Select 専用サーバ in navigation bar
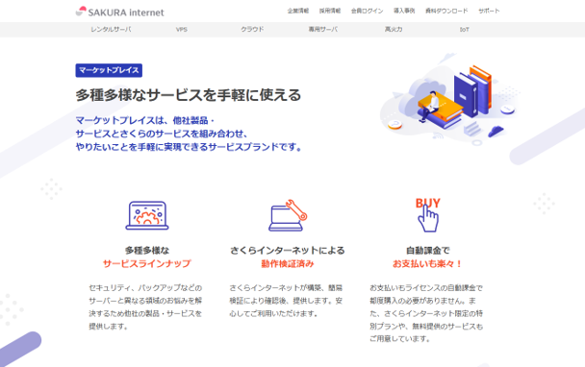 coord(322,30)
